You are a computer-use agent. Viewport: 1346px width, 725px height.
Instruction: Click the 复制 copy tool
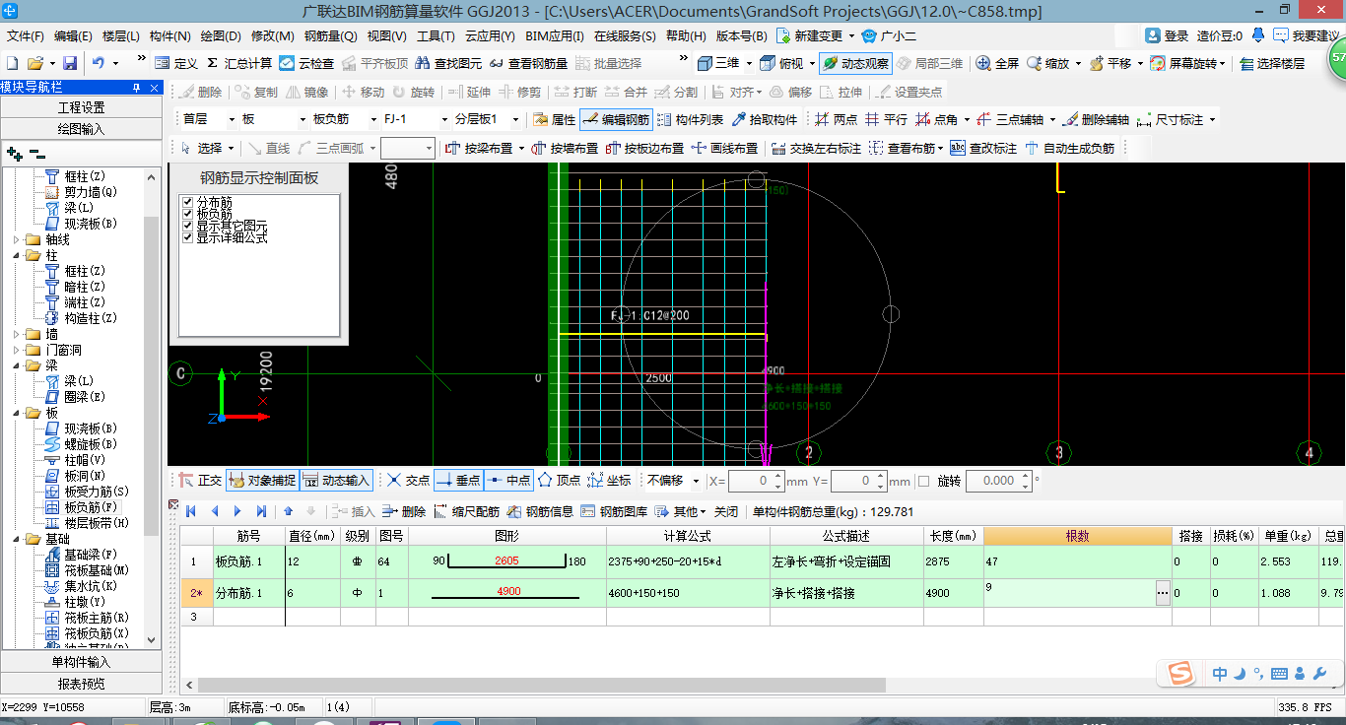(255, 92)
